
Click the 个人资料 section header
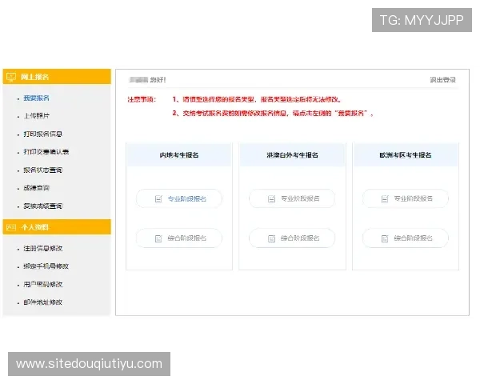[x=57, y=227]
